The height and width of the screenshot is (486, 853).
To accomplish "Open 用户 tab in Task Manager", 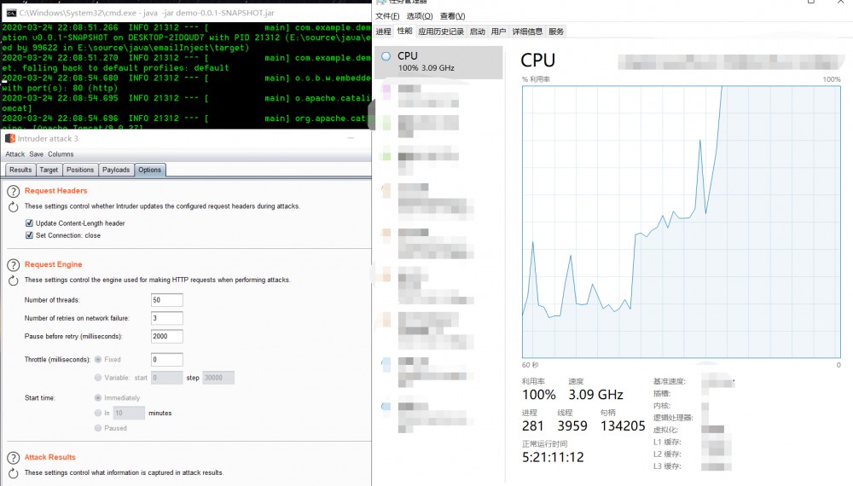I will 498,32.
